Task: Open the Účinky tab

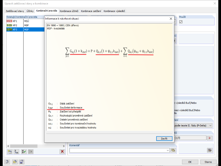Action: (x=30, y=11)
